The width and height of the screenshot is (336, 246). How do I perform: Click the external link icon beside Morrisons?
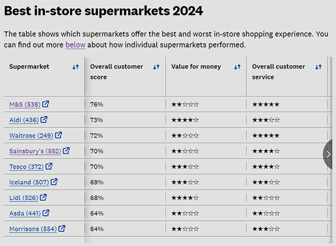tap(62, 229)
